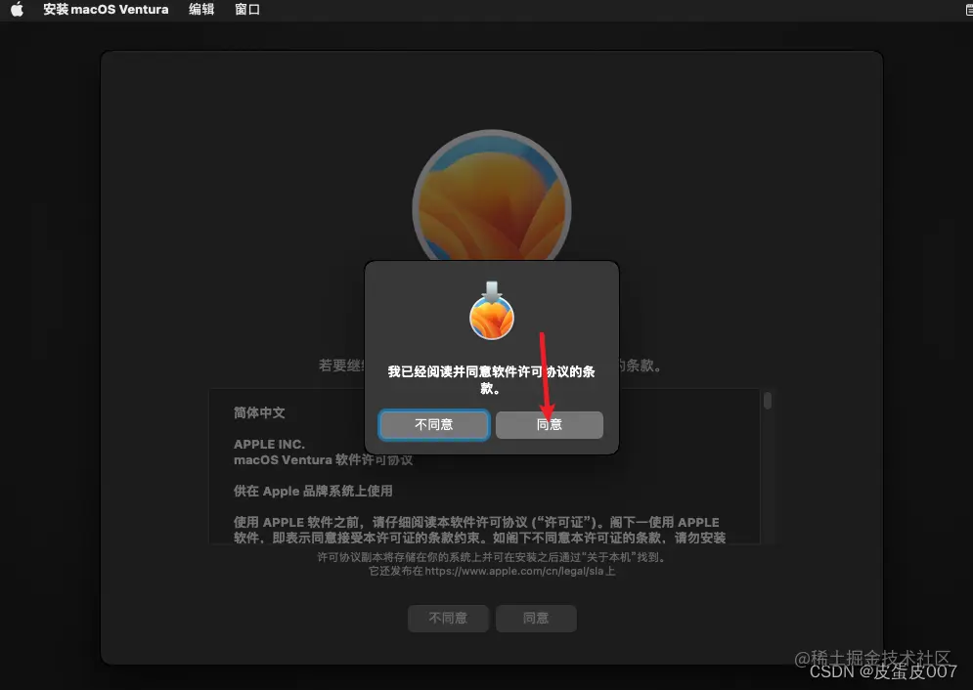973x690 pixels.
Task: Click the dialog message 我已经阅读并同意软件许可协议的条款
Action: pyautogui.click(x=491, y=379)
